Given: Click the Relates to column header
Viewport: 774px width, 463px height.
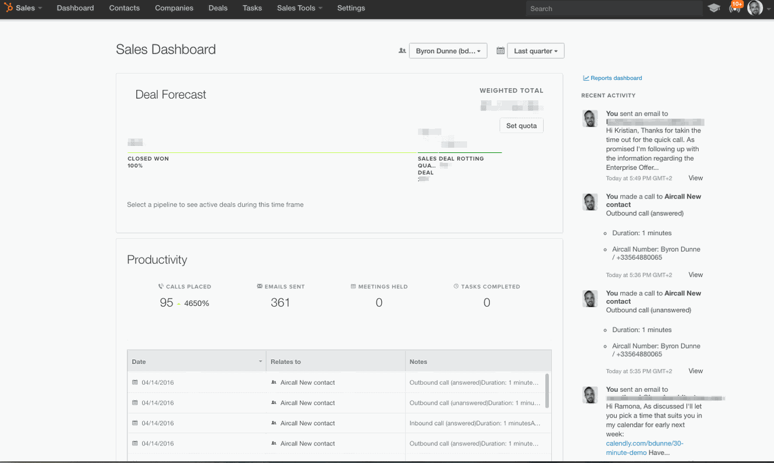Looking at the screenshot, I should pos(336,362).
